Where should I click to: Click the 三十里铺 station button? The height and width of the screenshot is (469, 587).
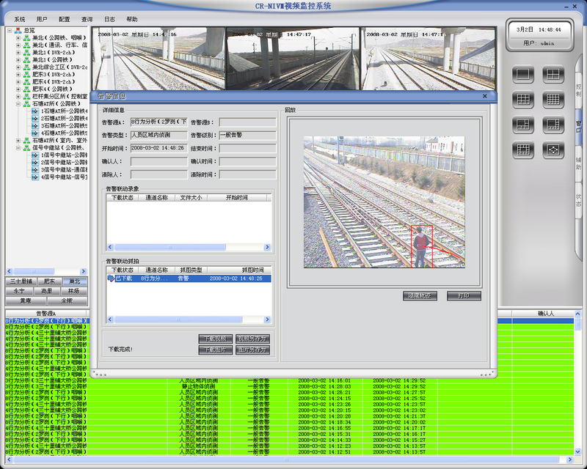[x=21, y=281]
